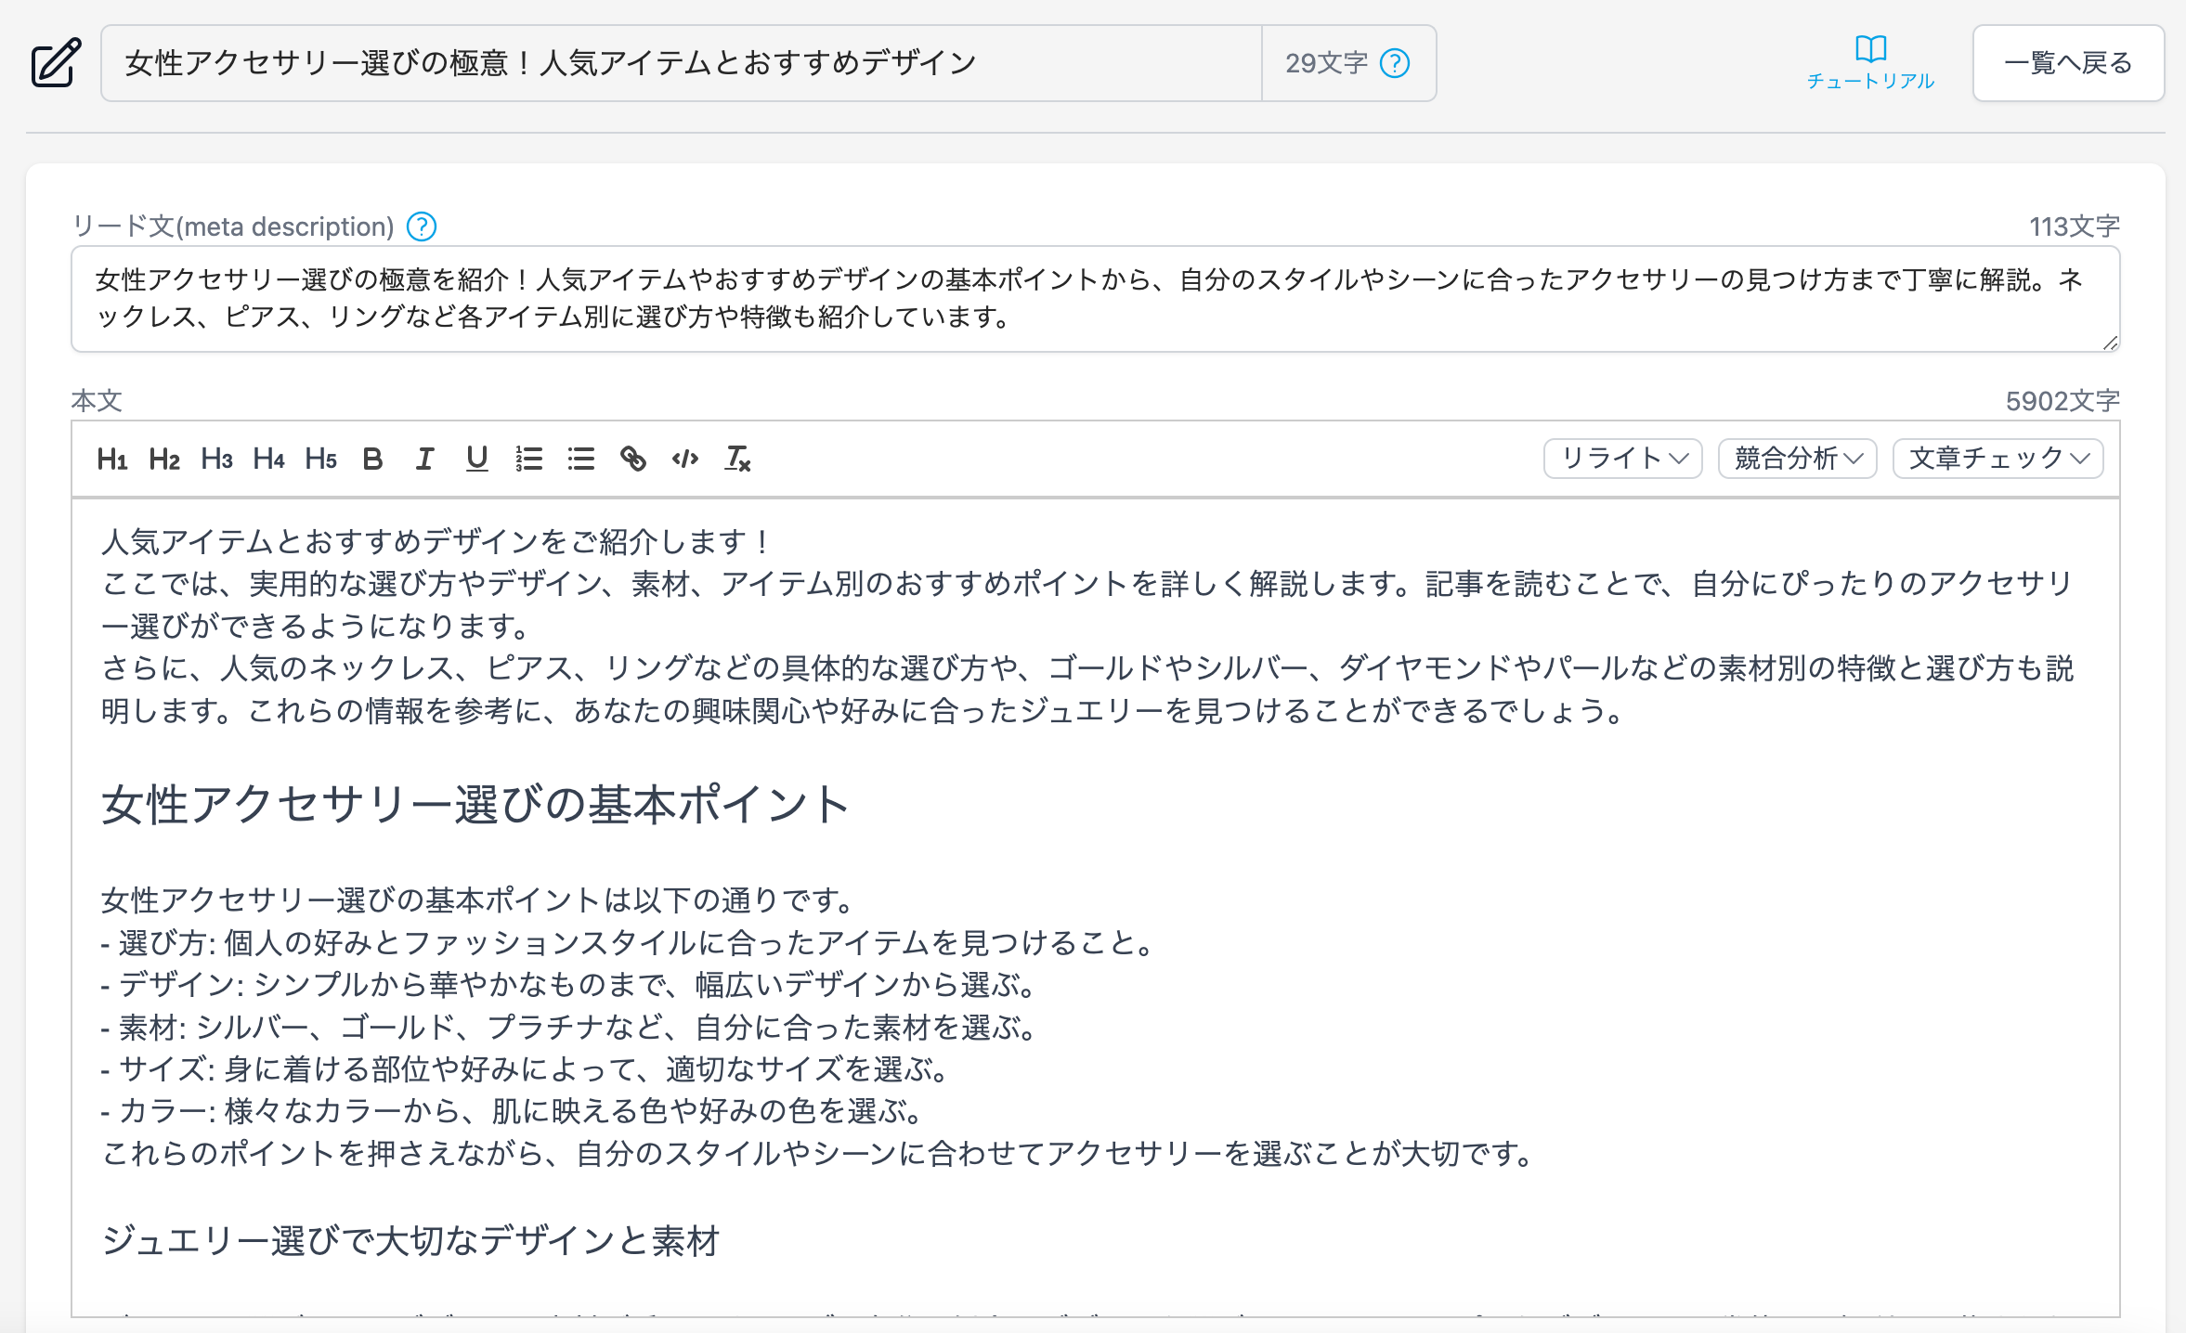2186x1333 pixels.
Task: Toggle underline text formatting
Action: tap(476, 459)
